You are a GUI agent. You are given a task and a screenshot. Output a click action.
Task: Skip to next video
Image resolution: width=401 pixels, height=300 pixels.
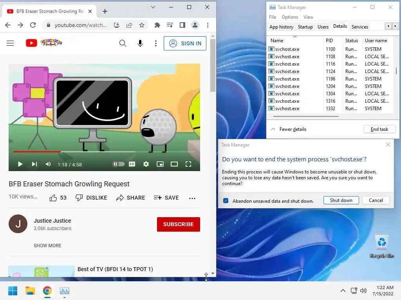pyautogui.click(x=34, y=164)
